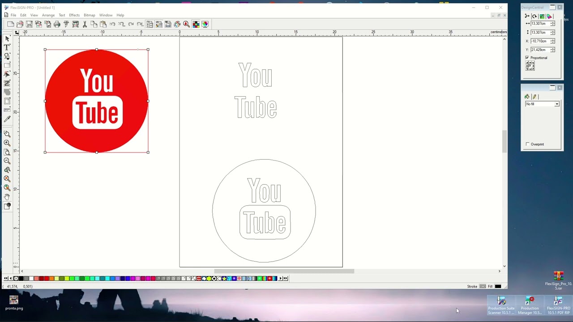Click the Y position field 21,429cm
The image size is (573, 322).
point(540,50)
